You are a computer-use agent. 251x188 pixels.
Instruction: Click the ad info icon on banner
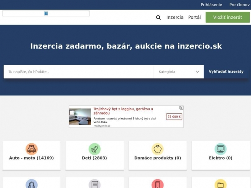181,108
